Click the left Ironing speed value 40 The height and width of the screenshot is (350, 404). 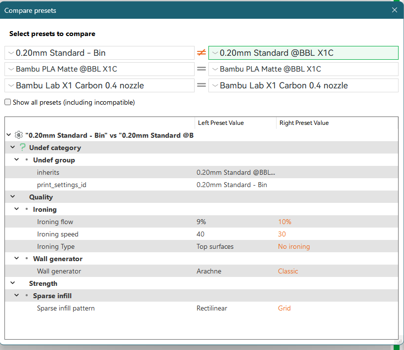click(201, 234)
